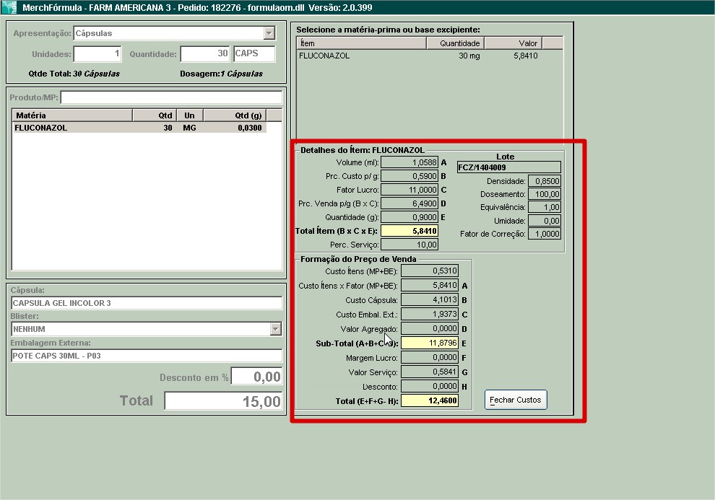
Task: Click the Total (E+F+G-H) value field
Action: pyautogui.click(x=429, y=400)
